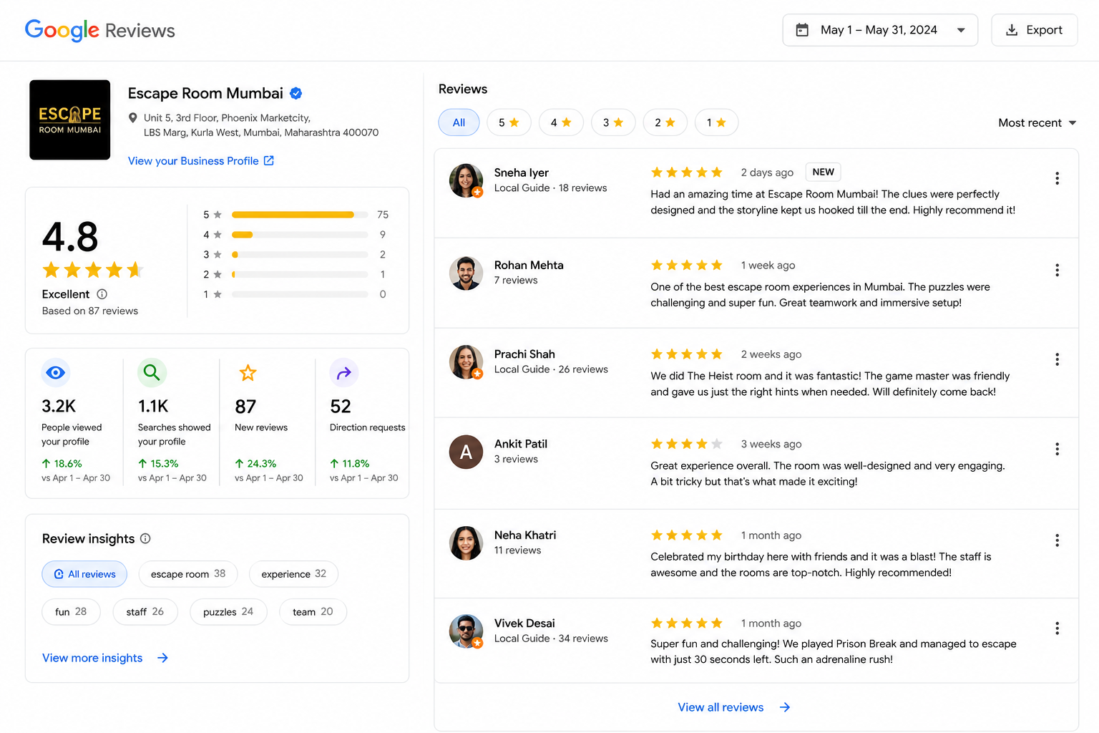The image size is (1099, 733).
Task: Click the 52 direction requests figure
Action: click(341, 407)
